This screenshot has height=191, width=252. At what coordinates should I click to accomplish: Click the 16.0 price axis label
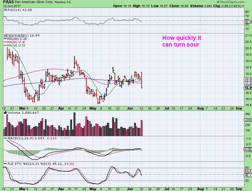[248, 99]
